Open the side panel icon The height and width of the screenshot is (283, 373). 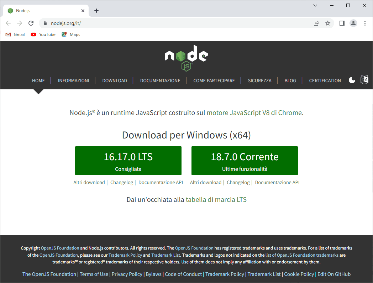point(342,23)
